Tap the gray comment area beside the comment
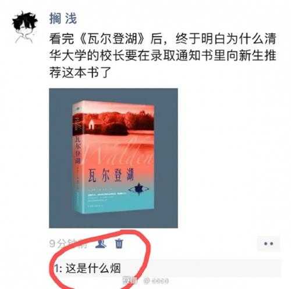Image resolution: width=291 pixels, height=289 pixels. [x=201, y=268]
